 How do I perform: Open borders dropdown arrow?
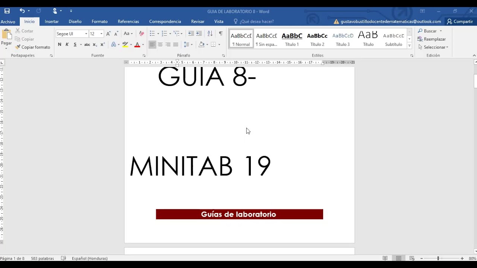tap(219, 45)
